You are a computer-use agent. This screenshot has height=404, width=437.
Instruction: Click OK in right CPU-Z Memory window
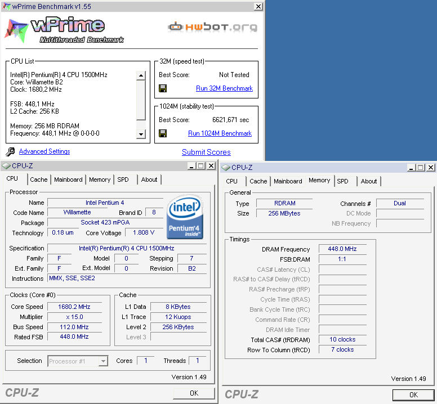413,395
